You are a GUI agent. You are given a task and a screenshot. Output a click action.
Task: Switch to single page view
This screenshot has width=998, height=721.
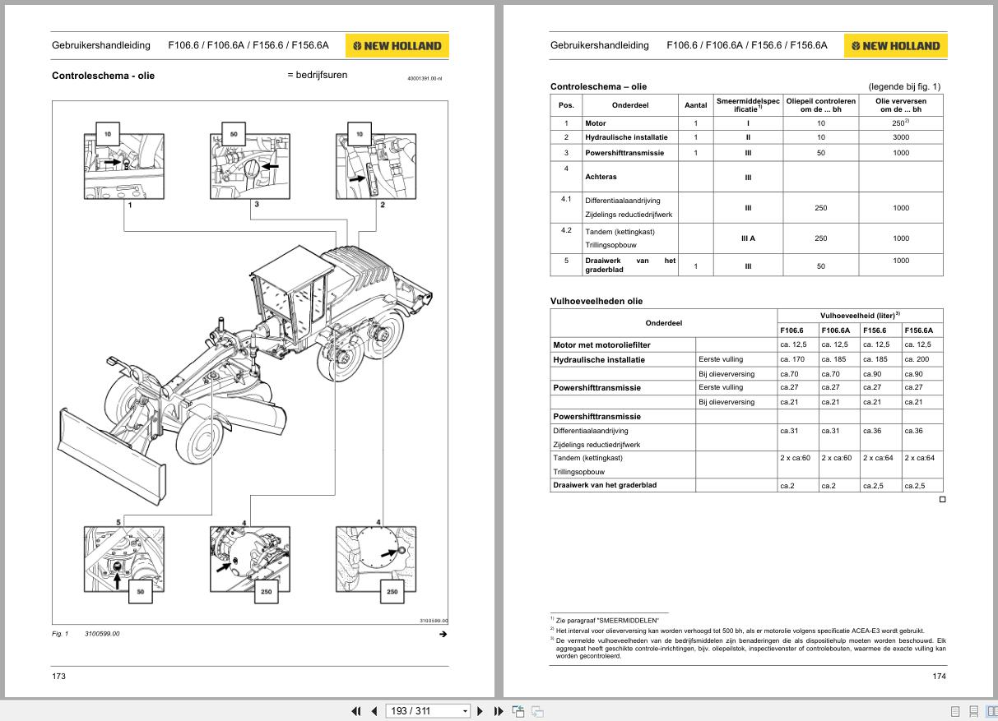(x=955, y=711)
